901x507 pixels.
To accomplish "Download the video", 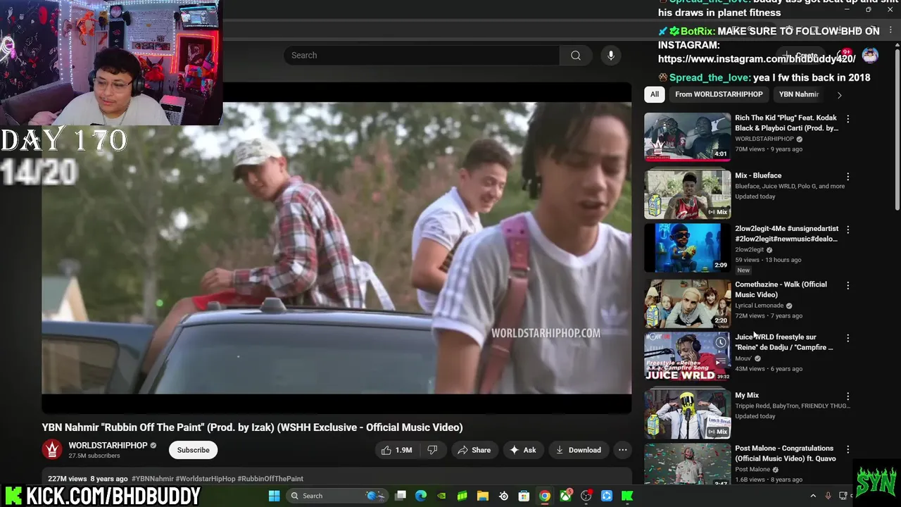I will point(578,450).
